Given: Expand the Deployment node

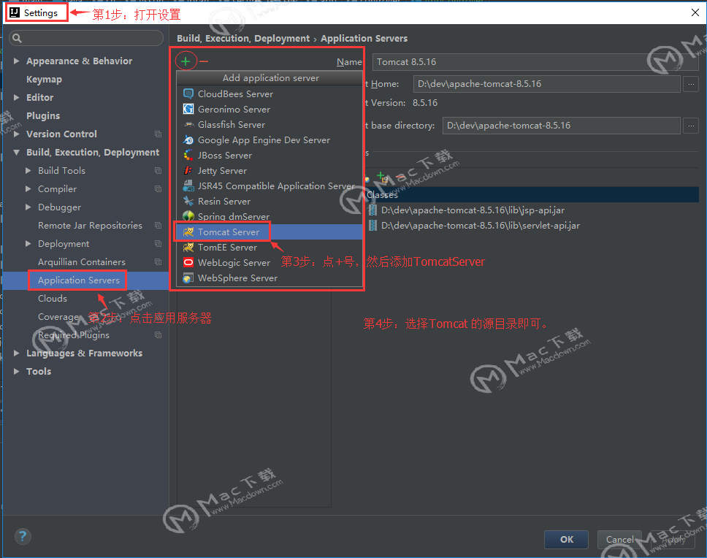Looking at the screenshot, I should click(x=28, y=243).
